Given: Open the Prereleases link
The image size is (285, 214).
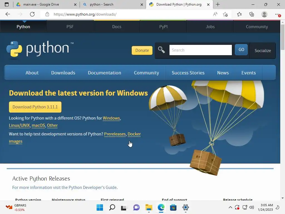Looking at the screenshot, I should point(115,134).
